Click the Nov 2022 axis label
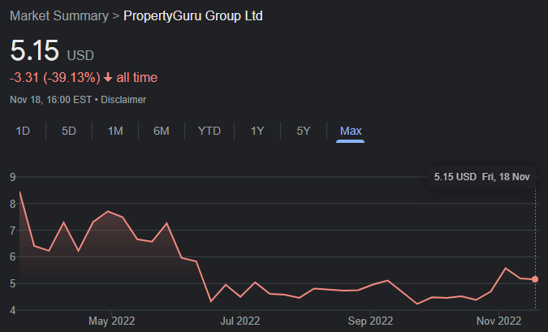Image resolution: width=548 pixels, height=332 pixels. [498, 321]
